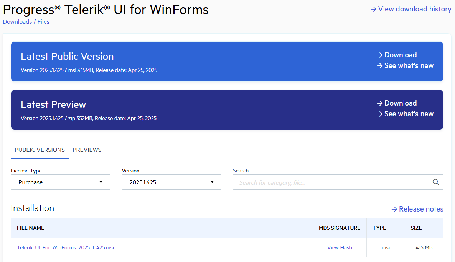See what's new in Latest Preview
The width and height of the screenshot is (455, 262).
[405, 114]
